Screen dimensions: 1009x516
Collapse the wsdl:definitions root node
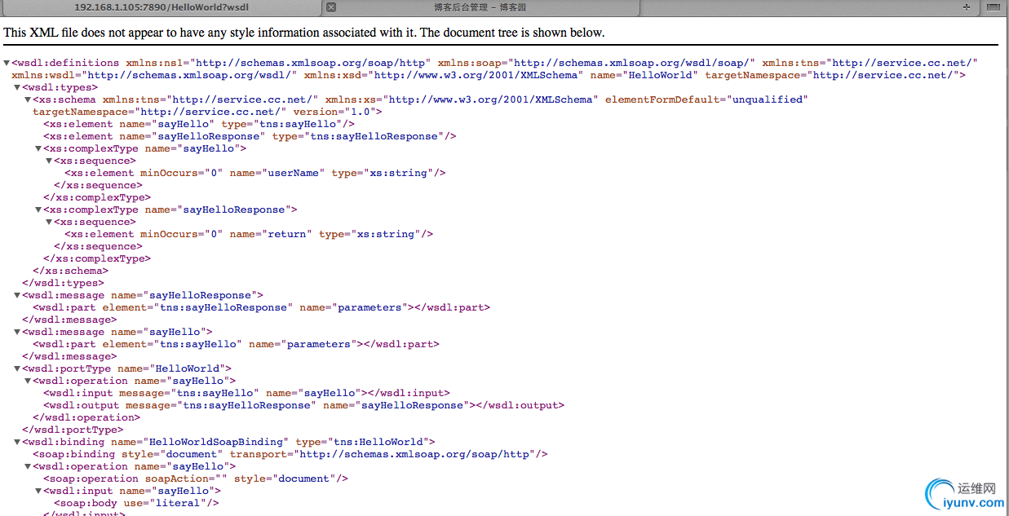[7, 63]
